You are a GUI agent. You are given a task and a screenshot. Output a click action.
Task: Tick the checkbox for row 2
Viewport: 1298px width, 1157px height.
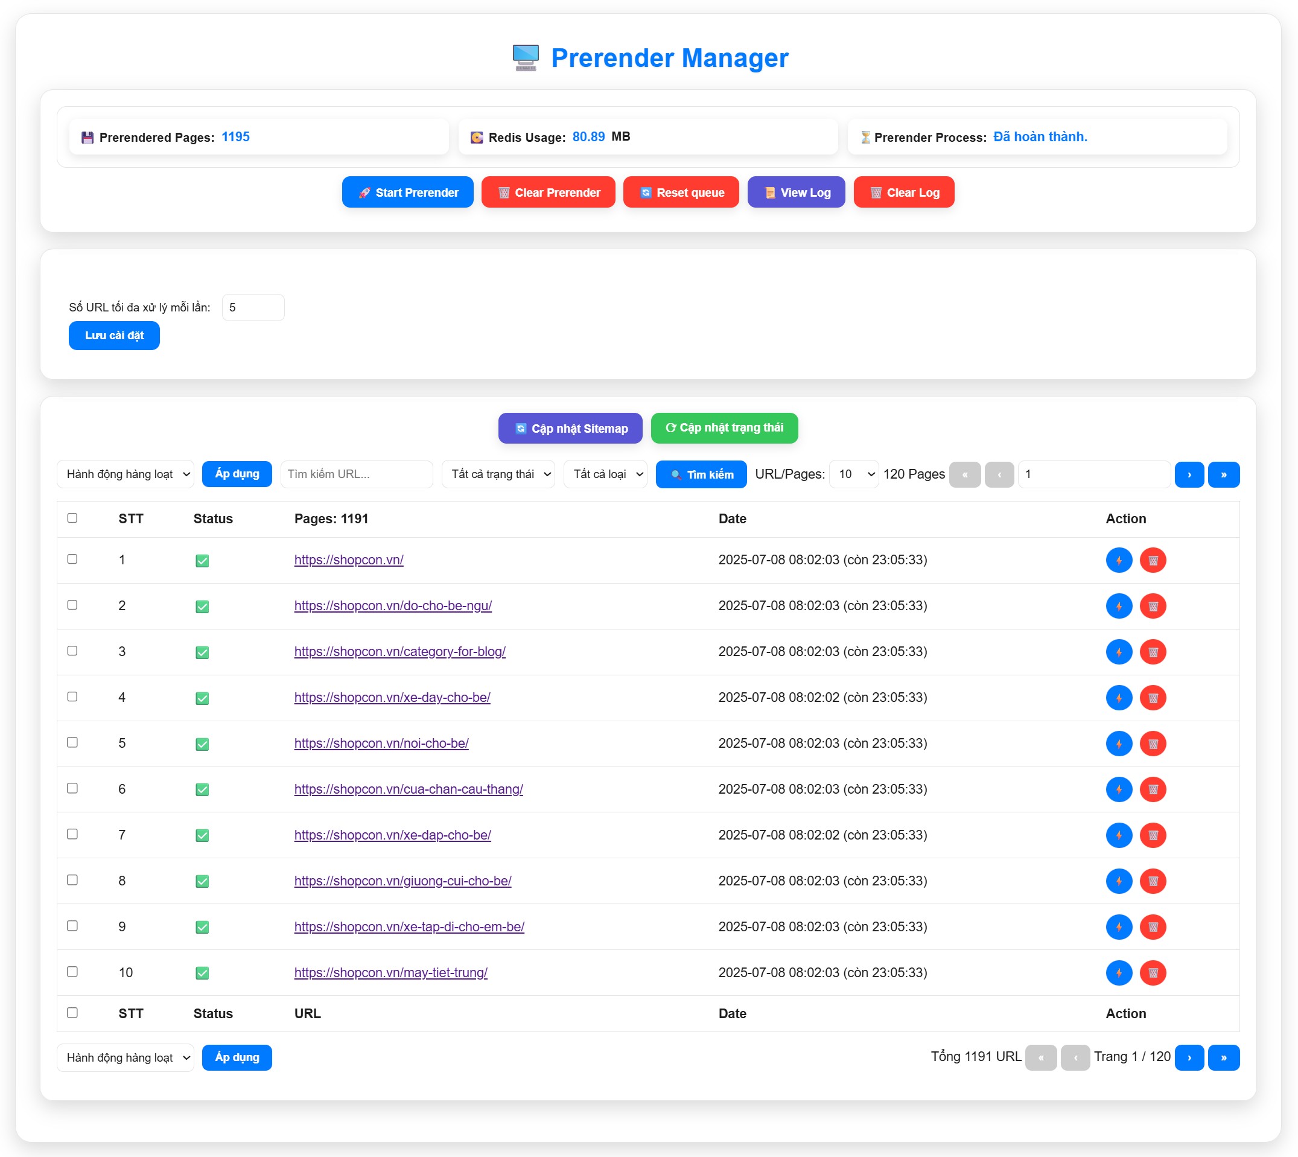click(72, 605)
